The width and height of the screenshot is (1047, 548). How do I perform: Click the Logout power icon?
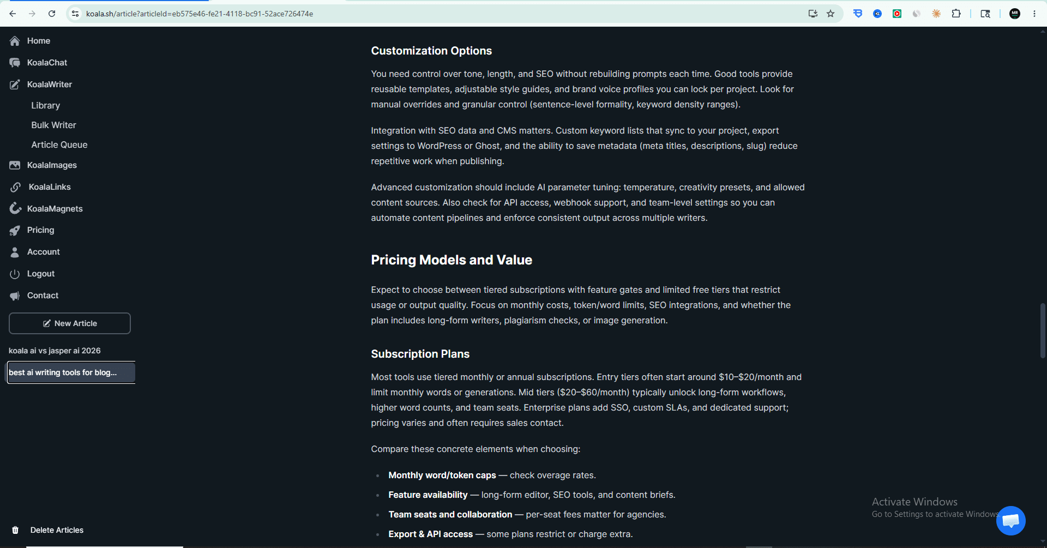[x=15, y=274]
